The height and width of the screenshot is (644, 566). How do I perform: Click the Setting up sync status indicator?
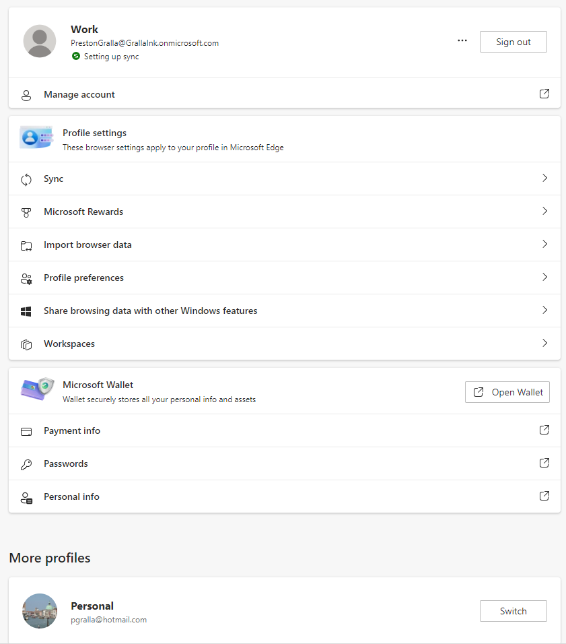pos(75,57)
